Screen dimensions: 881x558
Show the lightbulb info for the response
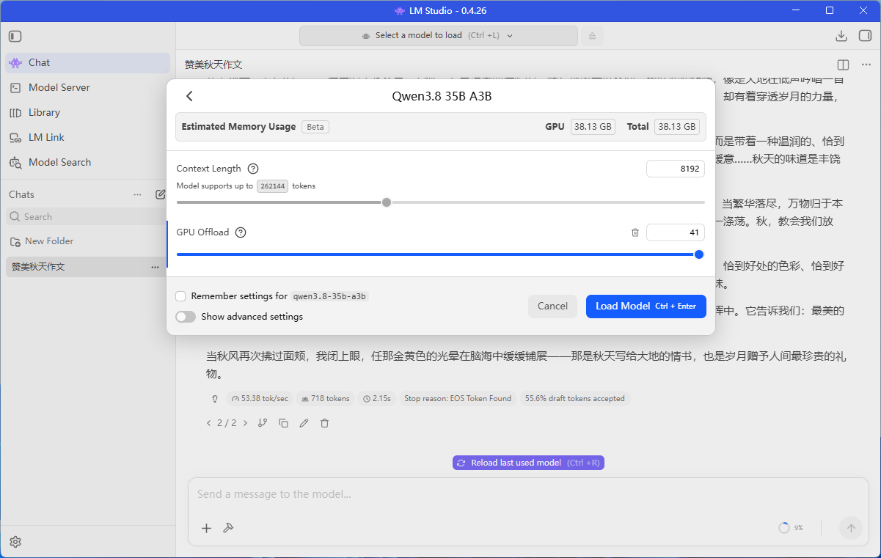click(215, 399)
